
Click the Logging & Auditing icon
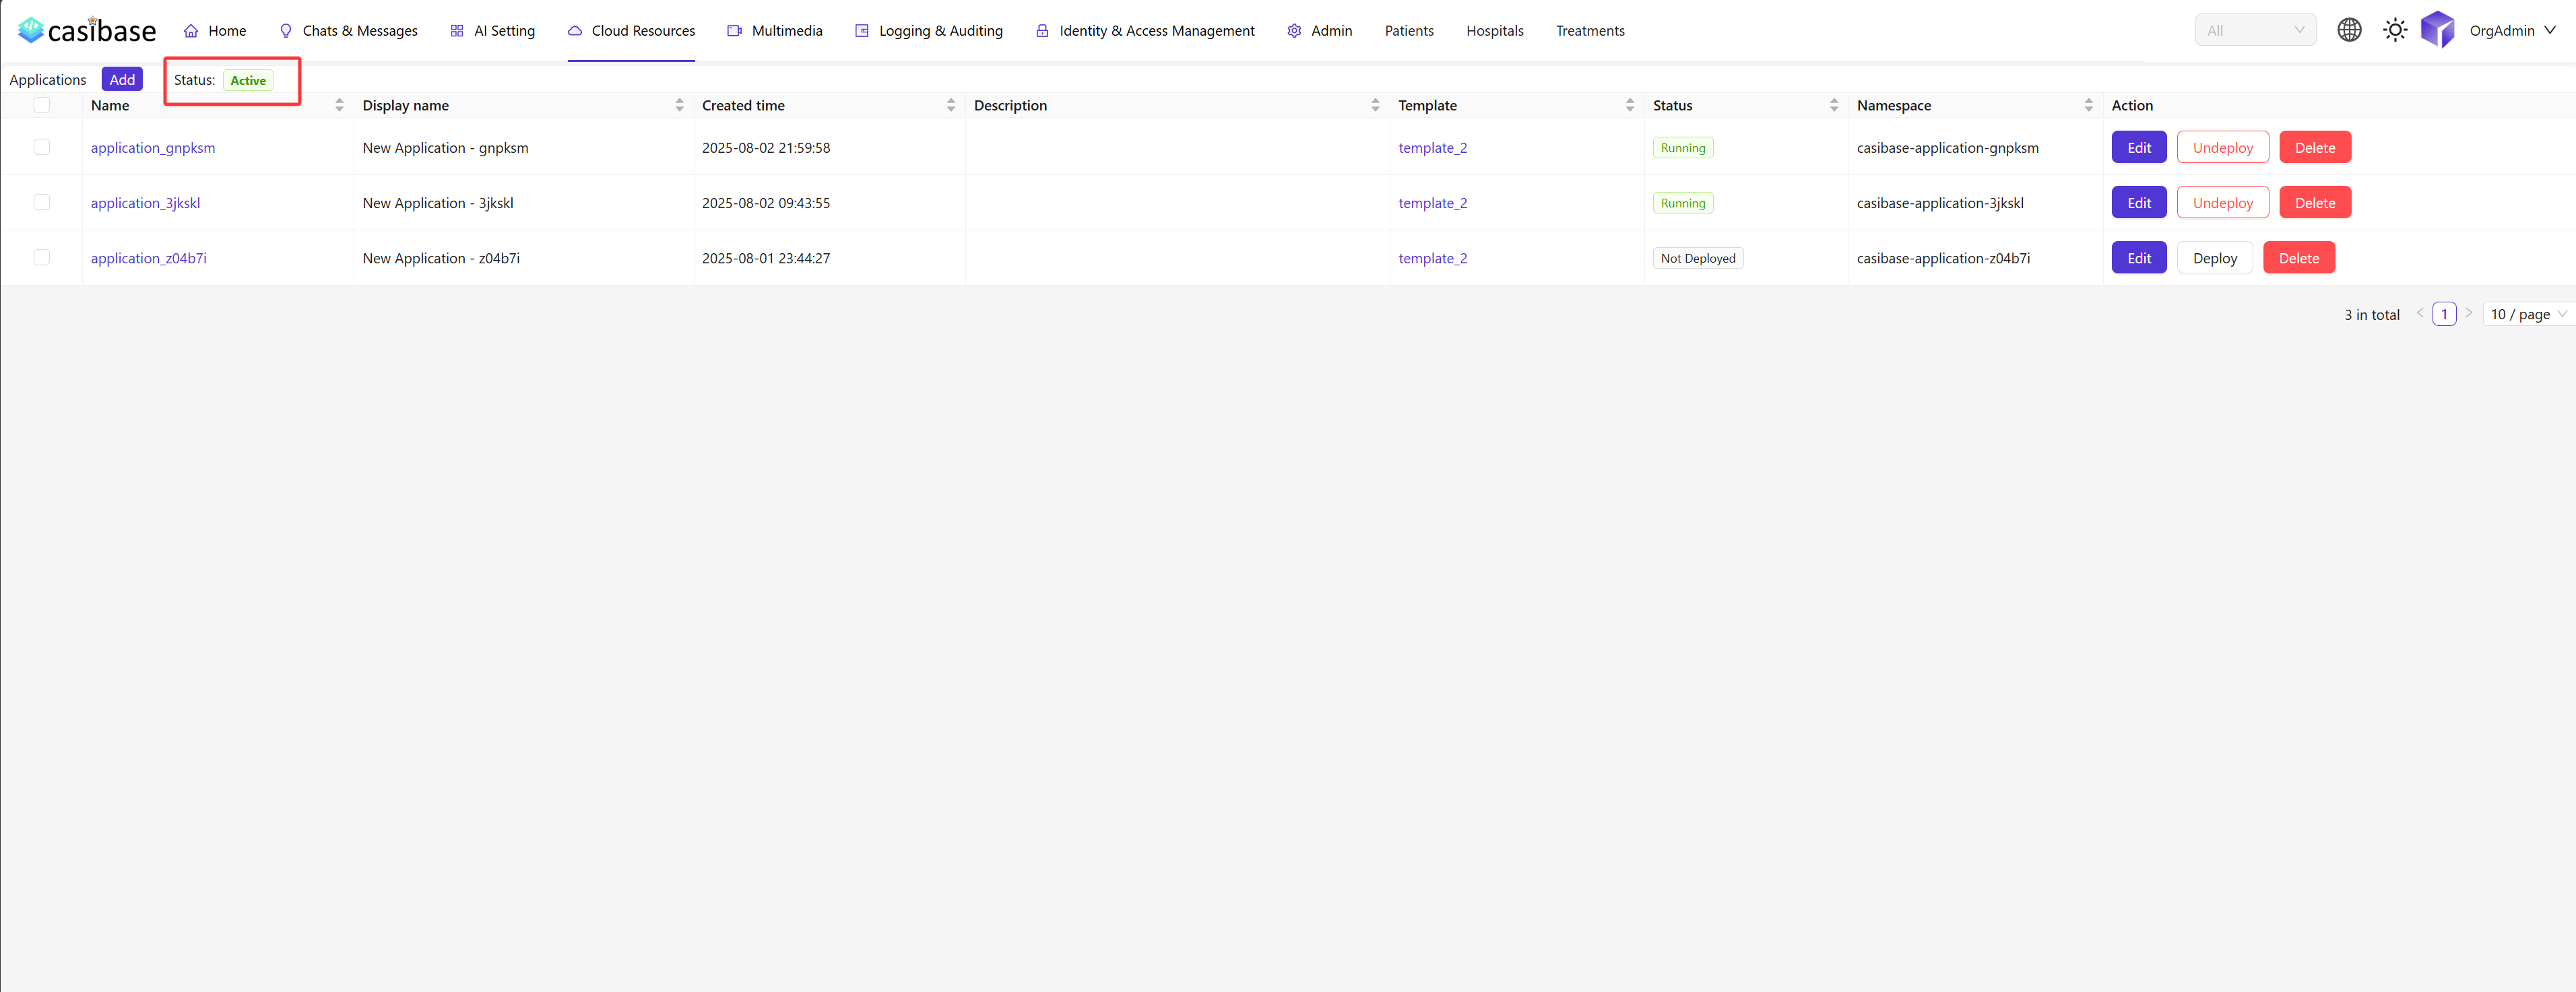(861, 30)
